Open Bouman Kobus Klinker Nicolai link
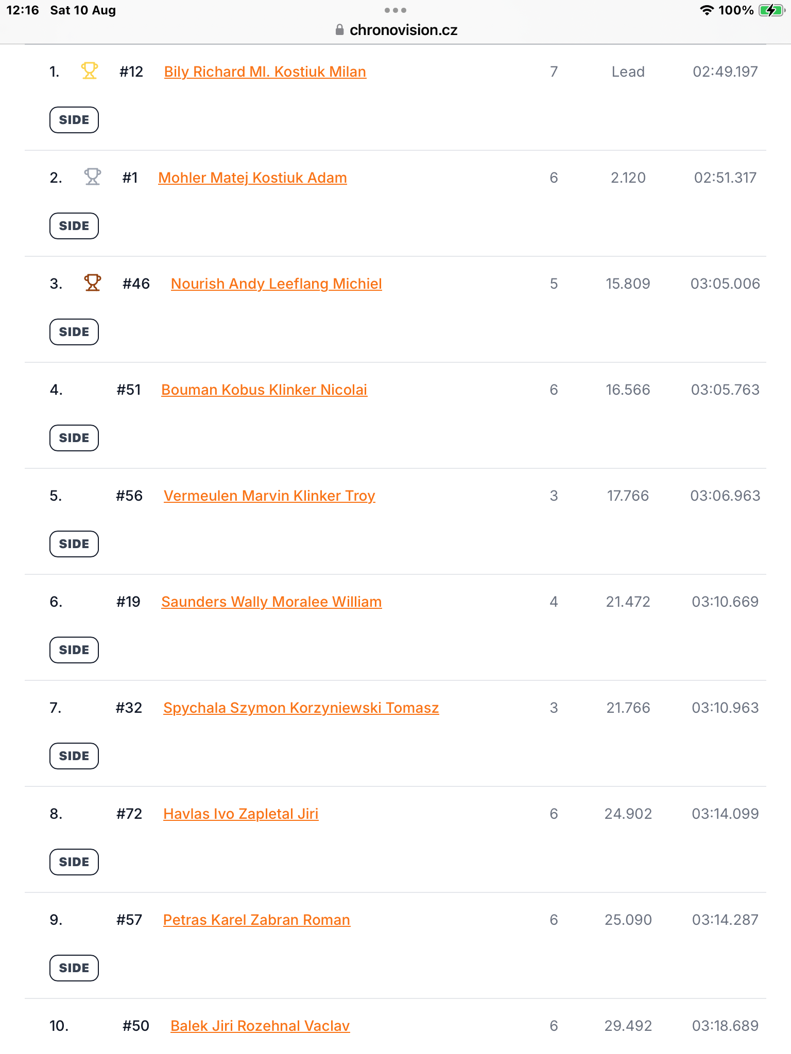 (x=264, y=390)
